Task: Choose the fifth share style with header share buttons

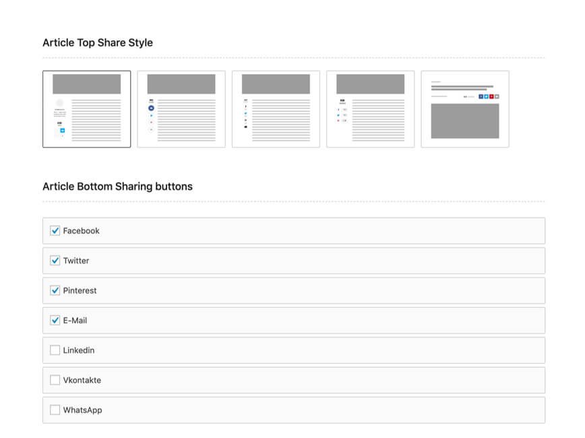Action: (x=465, y=109)
